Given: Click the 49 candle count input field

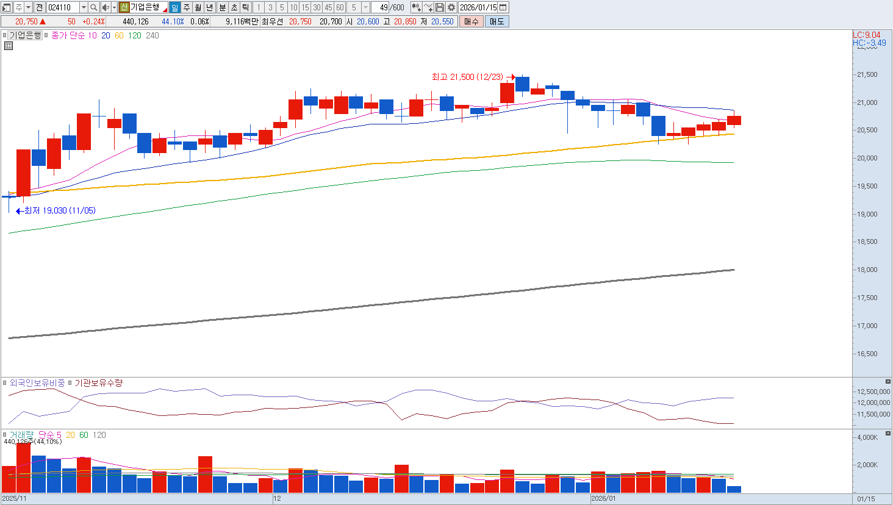Looking at the screenshot, I should coord(389,7).
